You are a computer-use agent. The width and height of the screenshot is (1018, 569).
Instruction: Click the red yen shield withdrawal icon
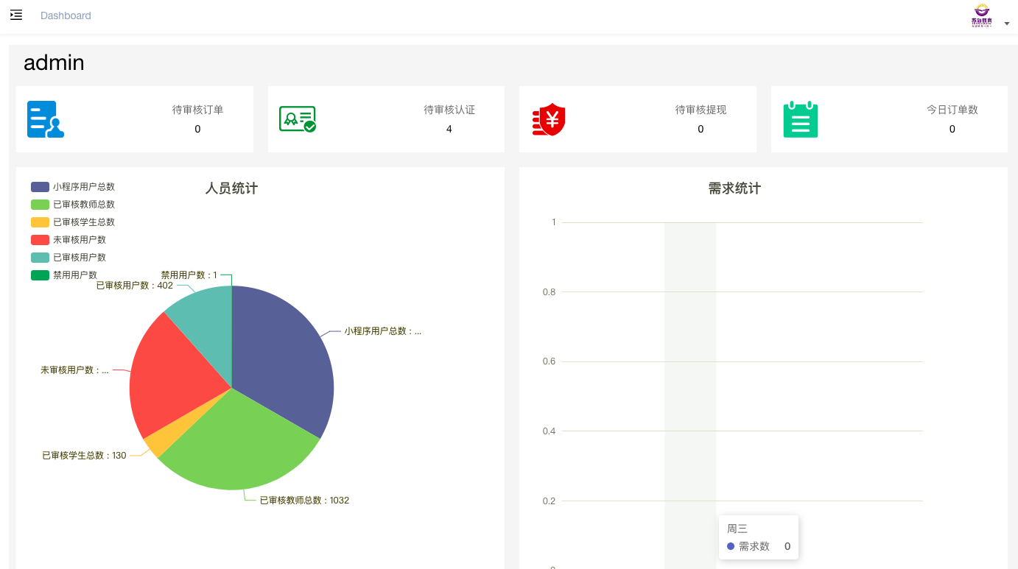click(x=549, y=119)
